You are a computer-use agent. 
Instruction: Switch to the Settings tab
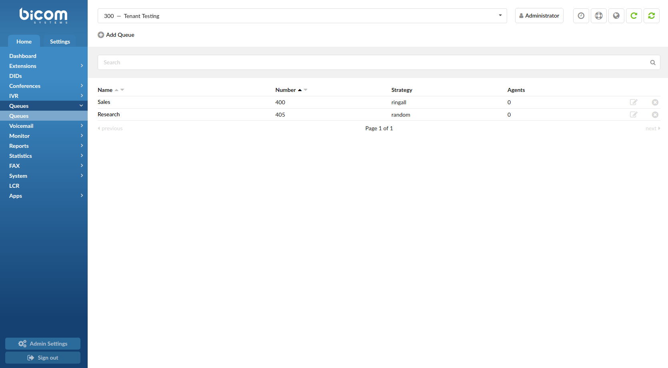60,41
